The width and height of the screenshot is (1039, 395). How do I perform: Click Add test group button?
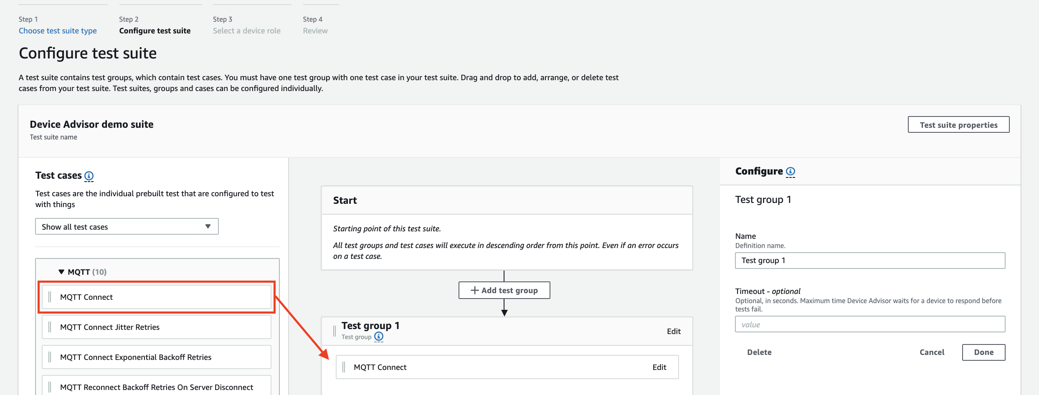click(x=504, y=290)
